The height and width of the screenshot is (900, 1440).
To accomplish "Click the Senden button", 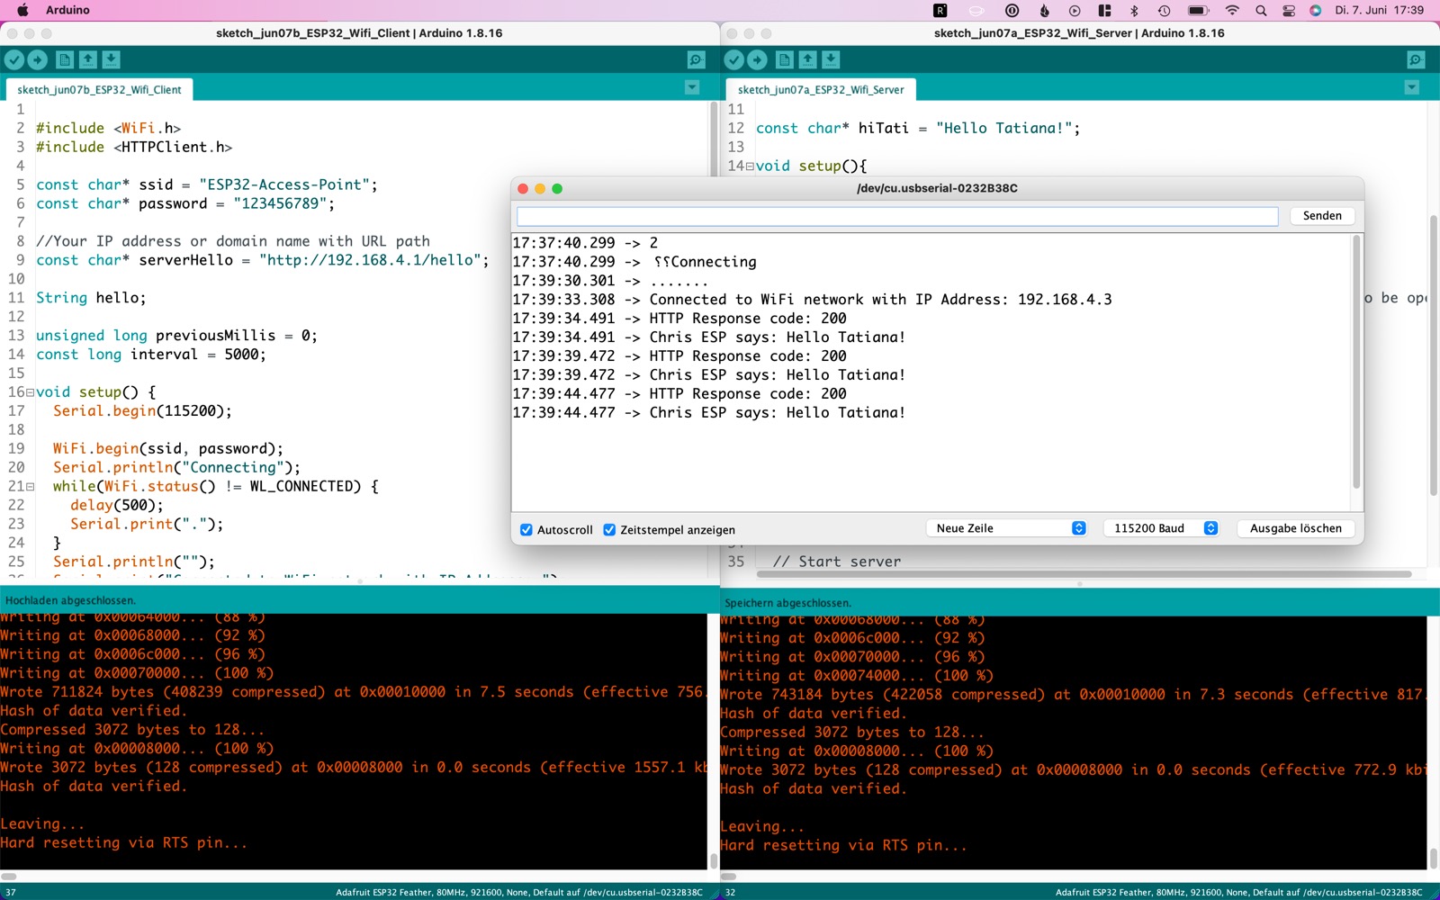I will pyautogui.click(x=1321, y=216).
